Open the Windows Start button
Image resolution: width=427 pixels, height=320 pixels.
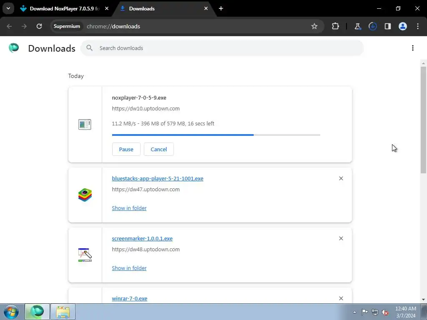pos(11,312)
